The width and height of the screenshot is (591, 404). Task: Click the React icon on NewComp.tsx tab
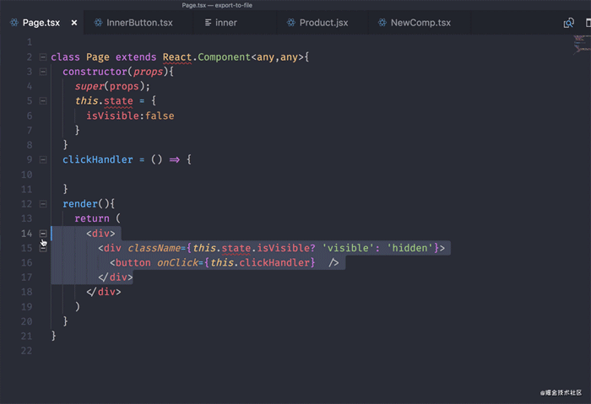coord(381,23)
